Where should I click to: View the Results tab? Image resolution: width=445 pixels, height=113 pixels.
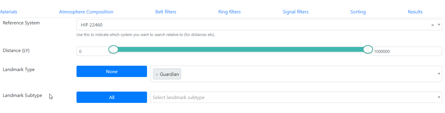[415, 12]
